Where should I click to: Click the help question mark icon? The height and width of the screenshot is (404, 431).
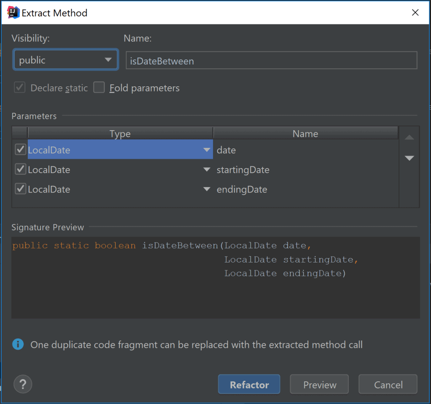pyautogui.click(x=23, y=384)
